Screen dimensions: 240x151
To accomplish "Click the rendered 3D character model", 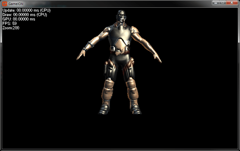I will 119,62.
